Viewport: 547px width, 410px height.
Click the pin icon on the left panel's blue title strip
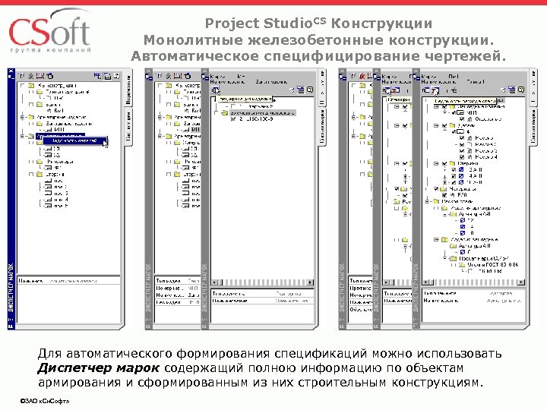[x=11, y=76]
